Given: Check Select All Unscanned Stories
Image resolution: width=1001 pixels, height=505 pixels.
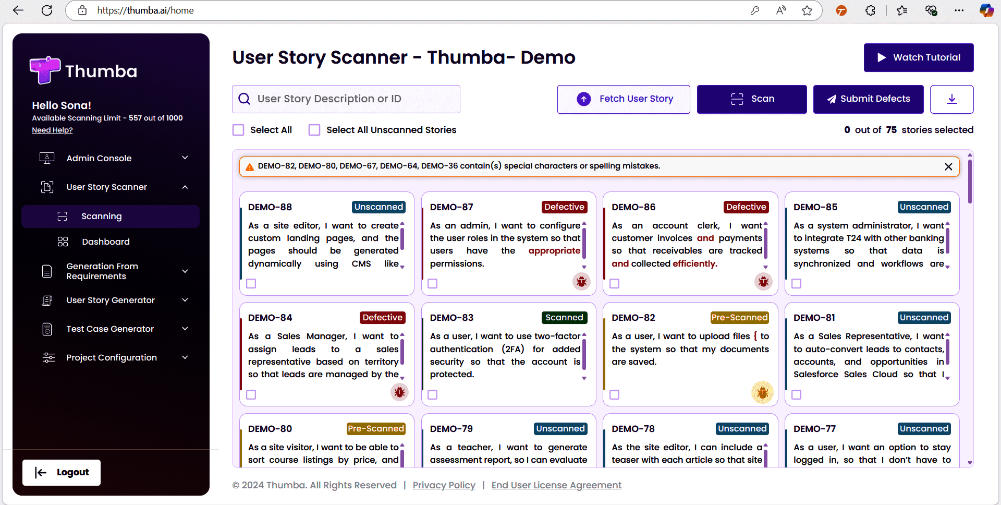Looking at the screenshot, I should (x=314, y=129).
